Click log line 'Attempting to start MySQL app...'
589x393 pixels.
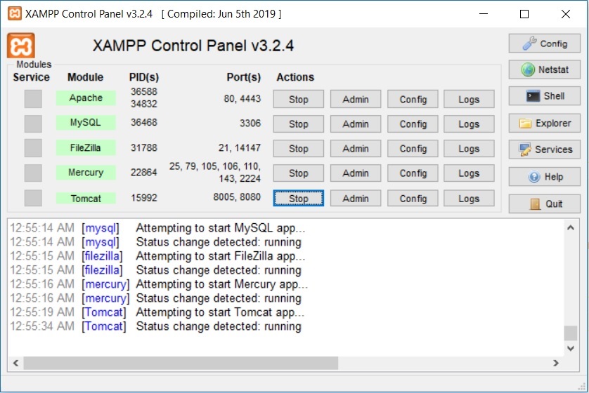pos(221,228)
